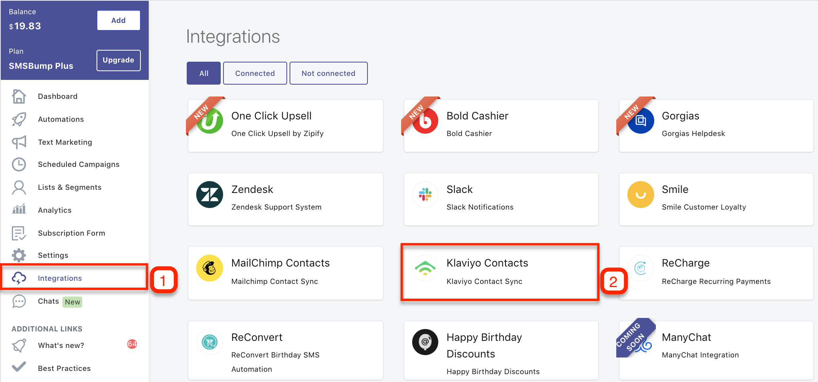Screen dimensions: 818x382
Task: Click the Analytics bar chart icon
Action: click(x=19, y=209)
